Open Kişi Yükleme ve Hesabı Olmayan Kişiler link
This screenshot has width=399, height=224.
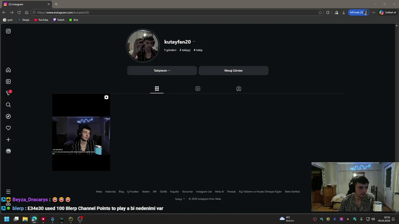point(260,192)
